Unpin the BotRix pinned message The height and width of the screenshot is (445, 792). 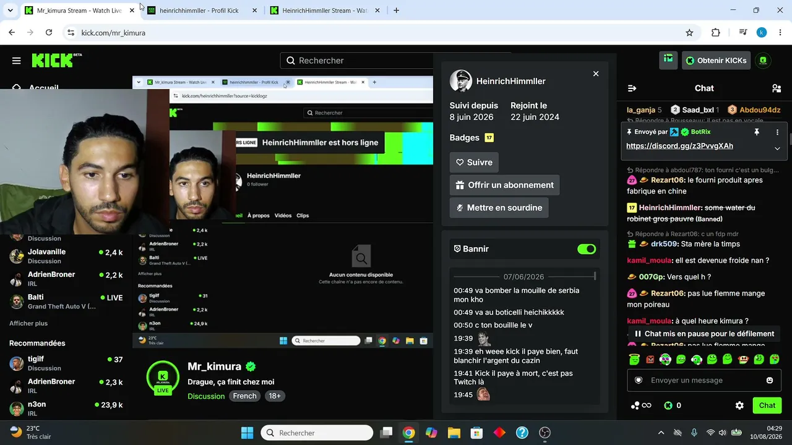(x=756, y=132)
